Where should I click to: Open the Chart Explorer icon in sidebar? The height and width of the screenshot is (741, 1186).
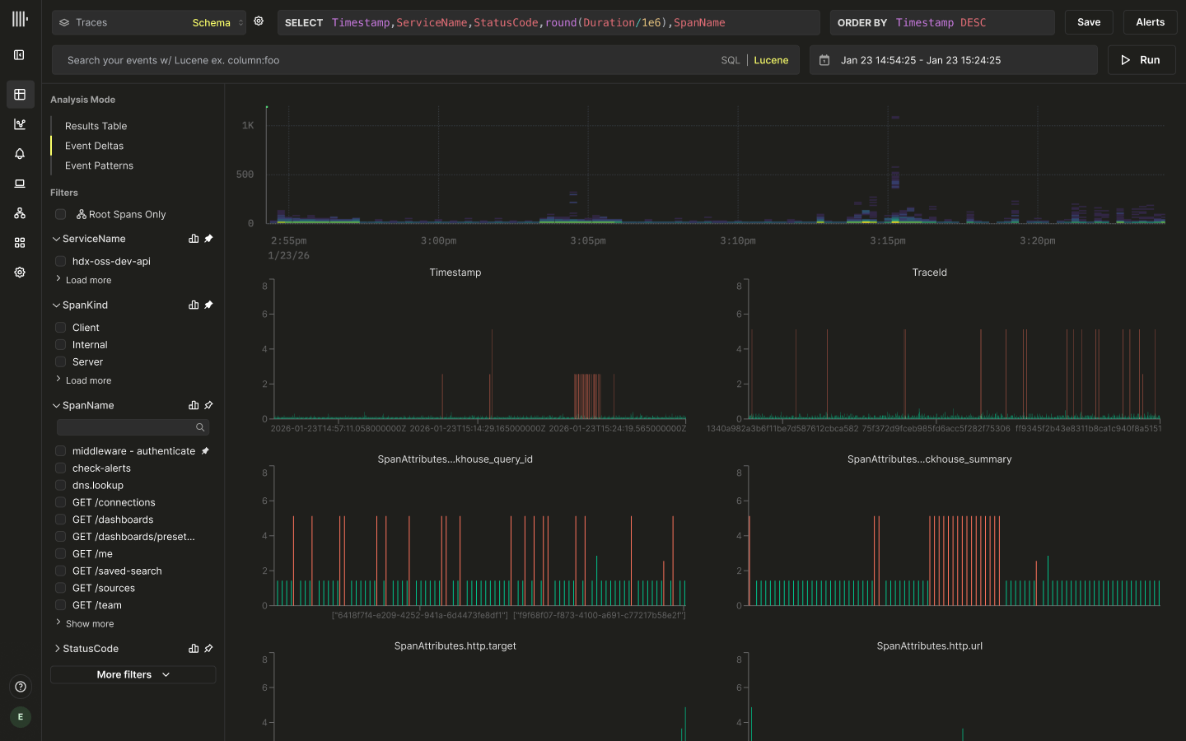[19, 124]
